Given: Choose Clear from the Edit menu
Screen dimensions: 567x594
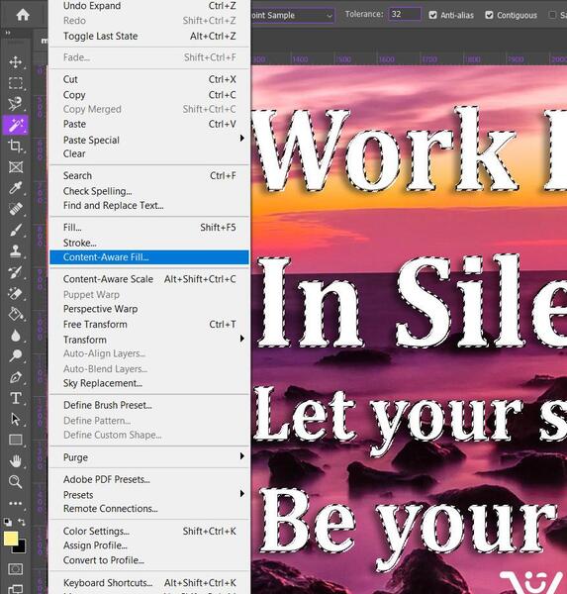Looking at the screenshot, I should (x=149, y=153).
